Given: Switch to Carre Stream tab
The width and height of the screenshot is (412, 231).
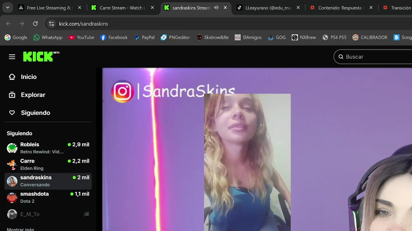Looking at the screenshot, I should pos(123,8).
